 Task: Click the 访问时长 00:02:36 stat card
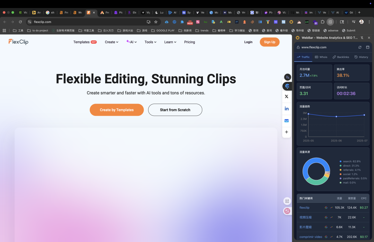(x=351, y=91)
